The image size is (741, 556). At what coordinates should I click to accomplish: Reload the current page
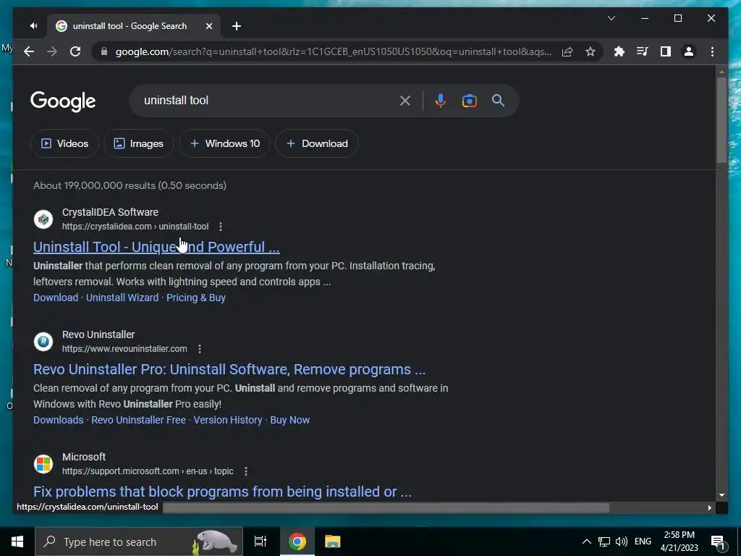75,51
